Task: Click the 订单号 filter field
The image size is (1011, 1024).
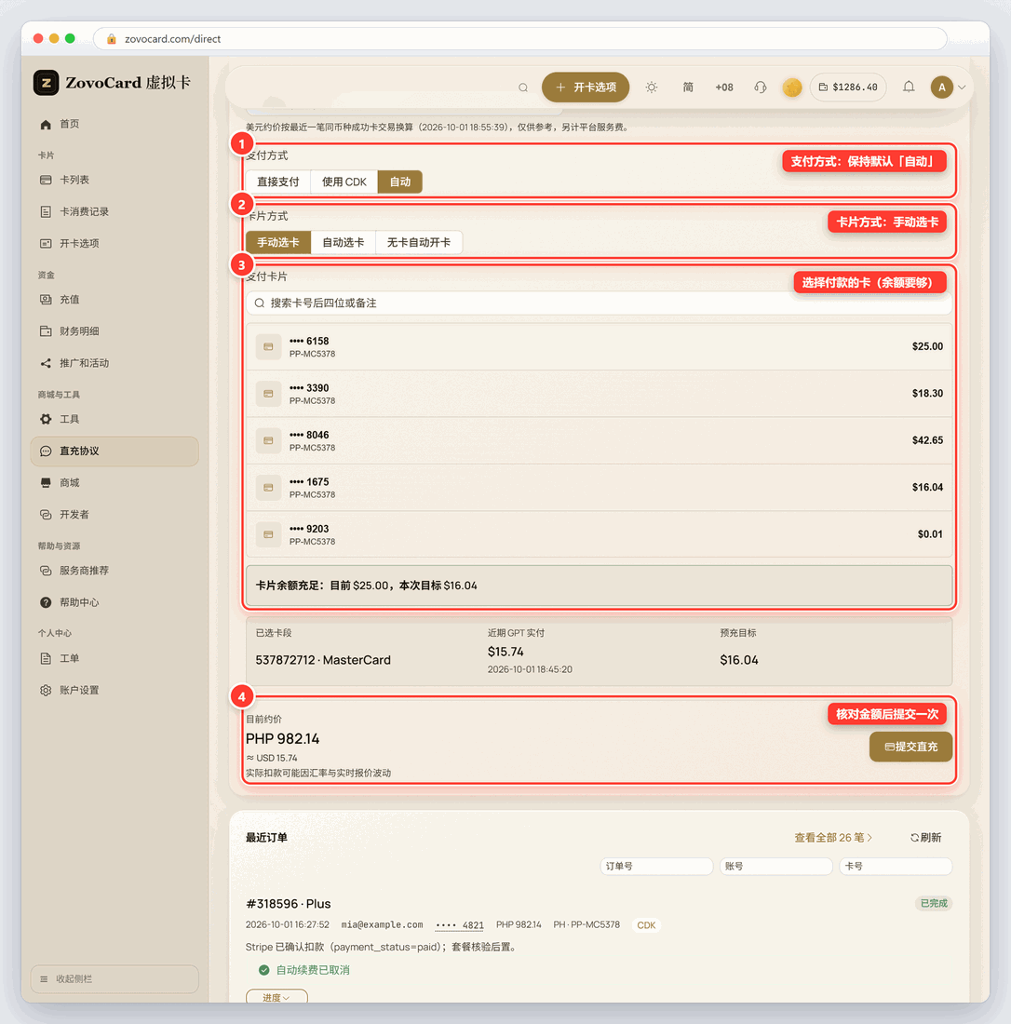Action: (x=656, y=866)
